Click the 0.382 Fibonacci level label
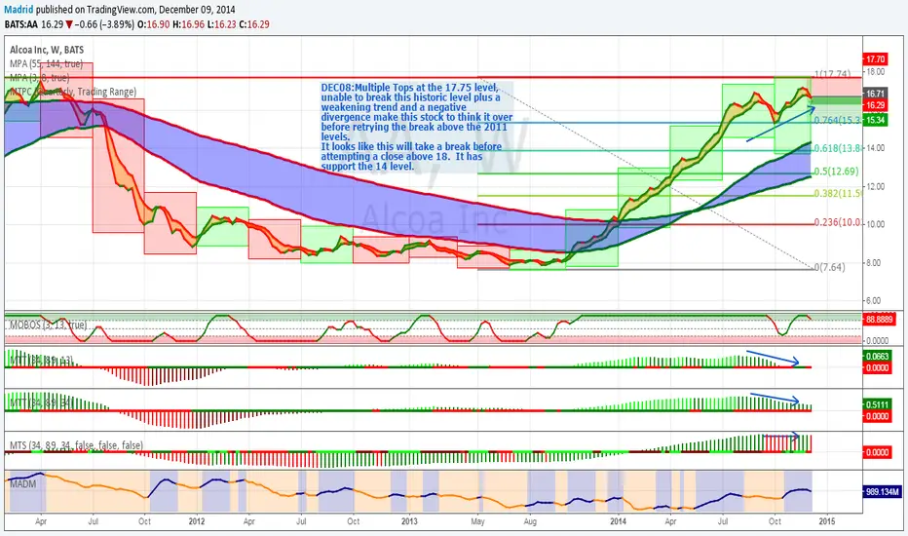Screen dimensions: 908x536 point(838,194)
